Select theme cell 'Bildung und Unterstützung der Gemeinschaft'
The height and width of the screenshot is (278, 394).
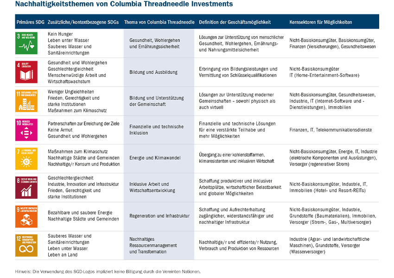tap(157, 101)
